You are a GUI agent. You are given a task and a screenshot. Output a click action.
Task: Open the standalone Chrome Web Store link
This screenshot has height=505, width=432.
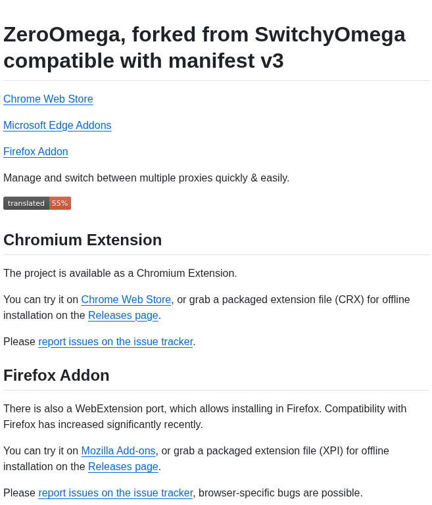point(48,99)
